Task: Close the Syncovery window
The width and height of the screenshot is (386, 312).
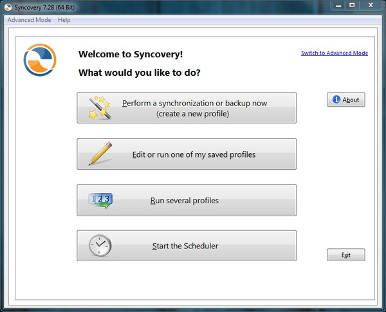Action: click(371, 5)
